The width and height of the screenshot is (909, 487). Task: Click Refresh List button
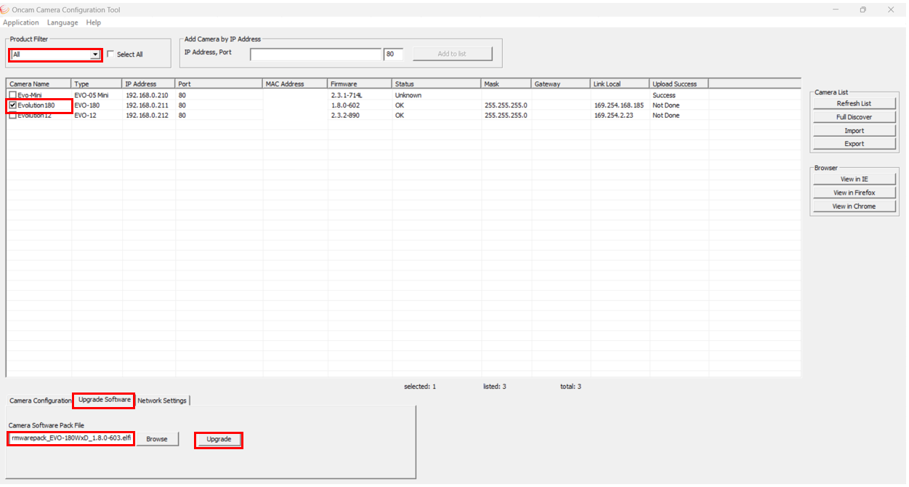(854, 103)
